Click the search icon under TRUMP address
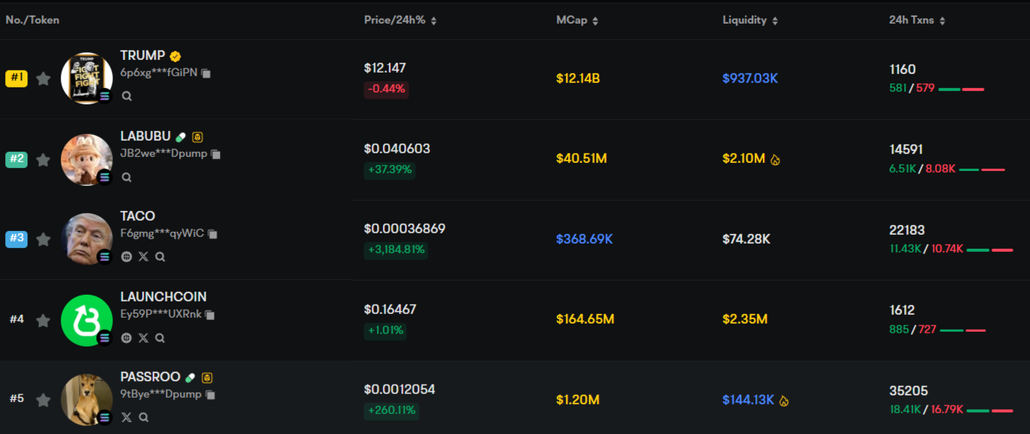 [127, 96]
